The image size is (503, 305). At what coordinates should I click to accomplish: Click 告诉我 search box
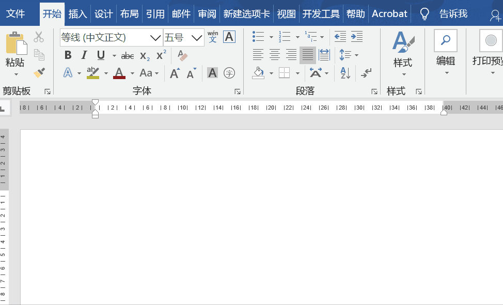[453, 14]
